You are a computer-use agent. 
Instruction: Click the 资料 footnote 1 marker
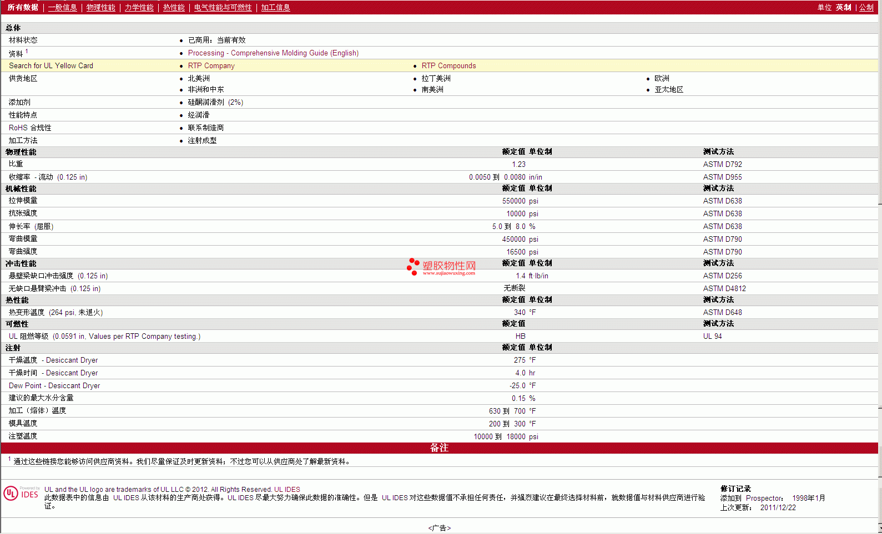tap(27, 51)
